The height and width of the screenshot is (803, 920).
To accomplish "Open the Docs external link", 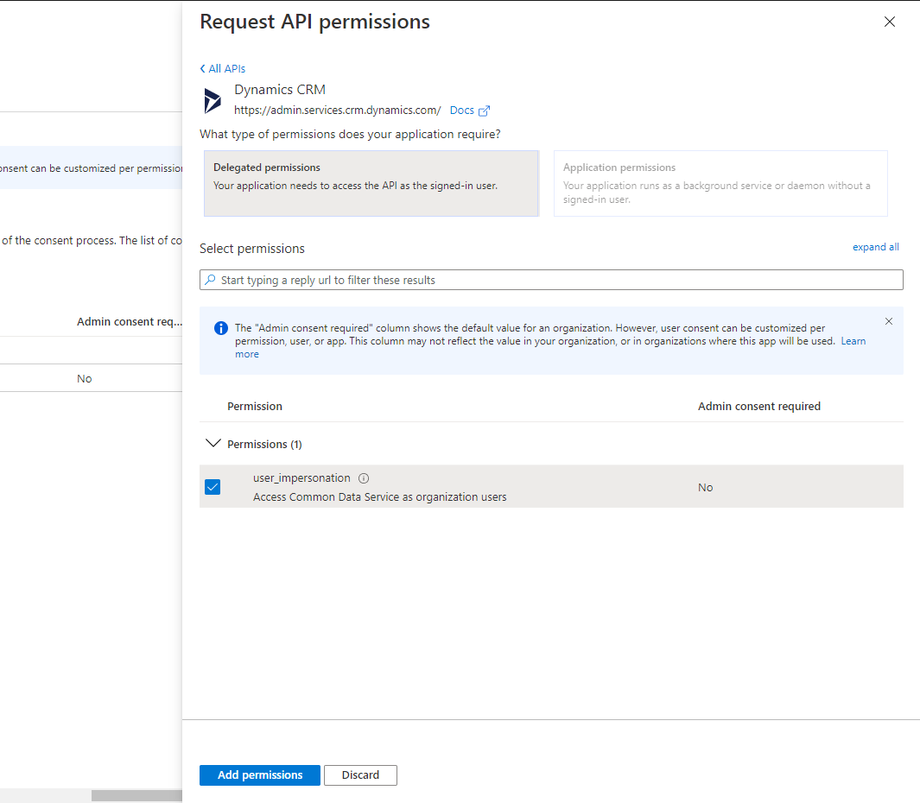I will click(x=462, y=111).
